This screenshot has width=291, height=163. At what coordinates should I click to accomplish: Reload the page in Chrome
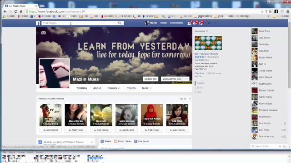15,11
